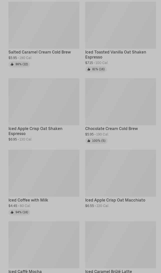Open Iced Apple Crisp Oat Macchiato title

[115, 200]
